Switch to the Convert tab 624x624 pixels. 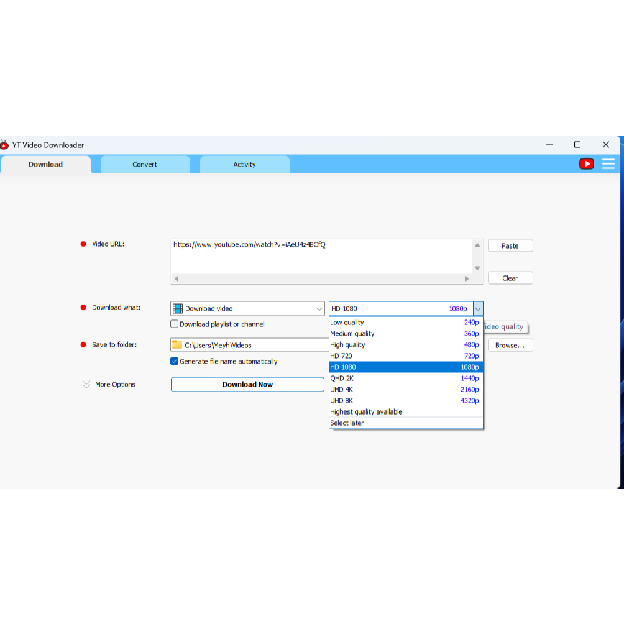(x=145, y=165)
